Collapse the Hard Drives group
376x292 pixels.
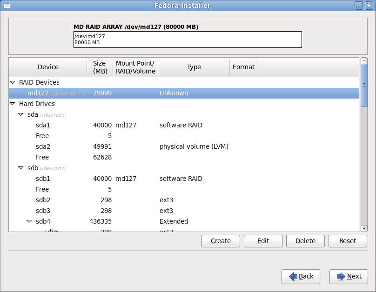click(13, 104)
